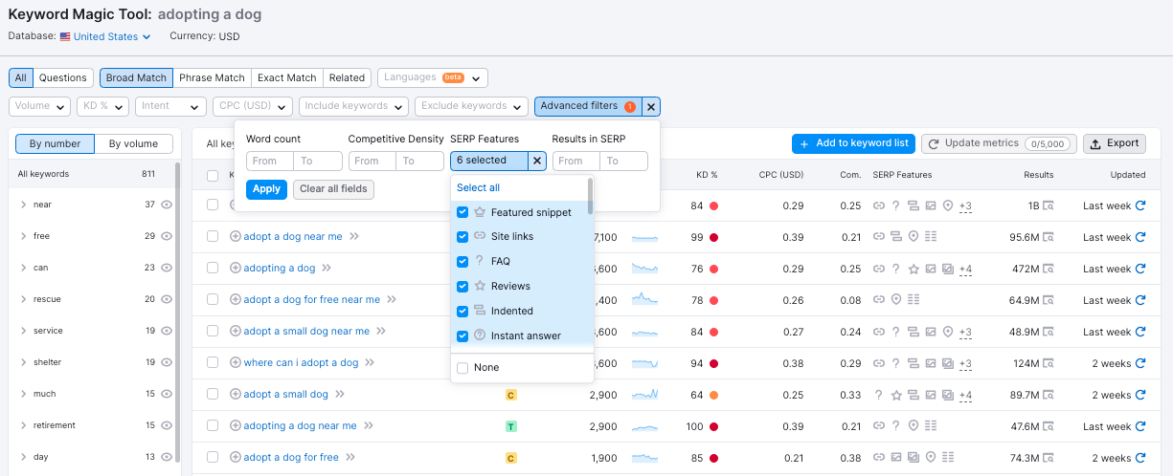Show the +4 more SERP features in 472M row

(965, 270)
